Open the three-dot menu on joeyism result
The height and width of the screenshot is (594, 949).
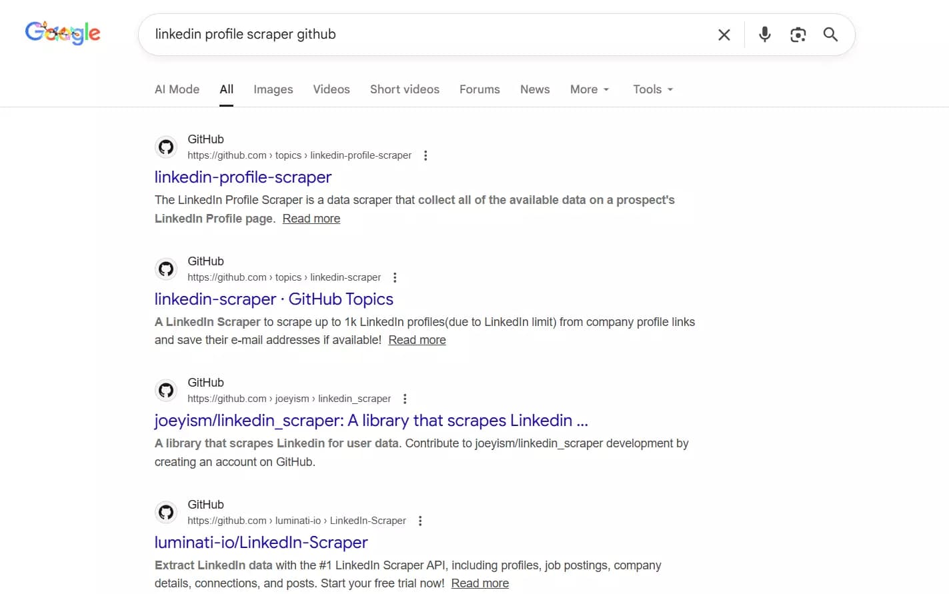(405, 398)
